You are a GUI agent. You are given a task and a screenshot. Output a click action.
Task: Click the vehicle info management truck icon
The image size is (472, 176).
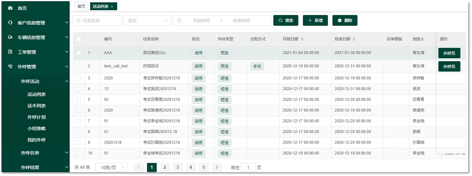coord(10,37)
